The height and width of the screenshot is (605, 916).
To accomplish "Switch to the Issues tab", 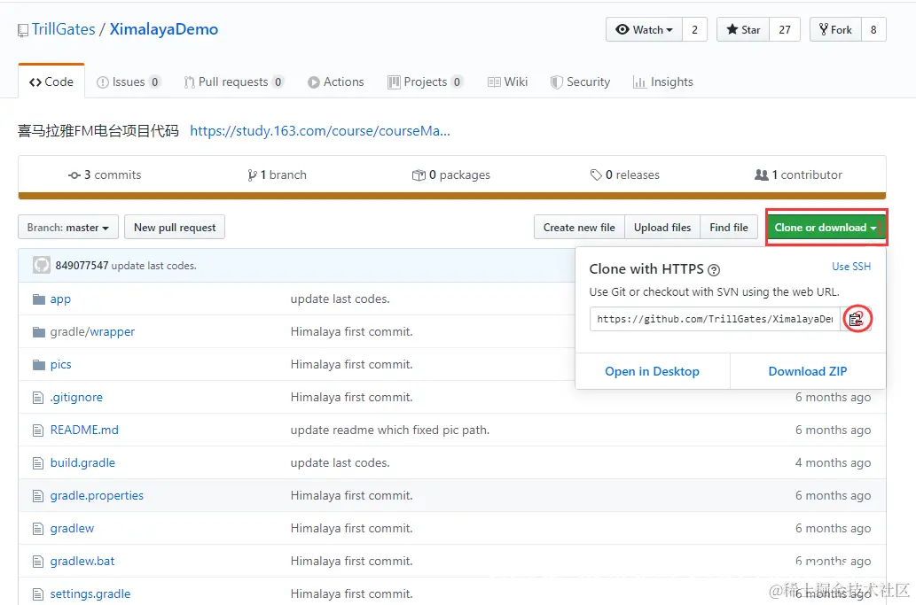I will tap(128, 81).
